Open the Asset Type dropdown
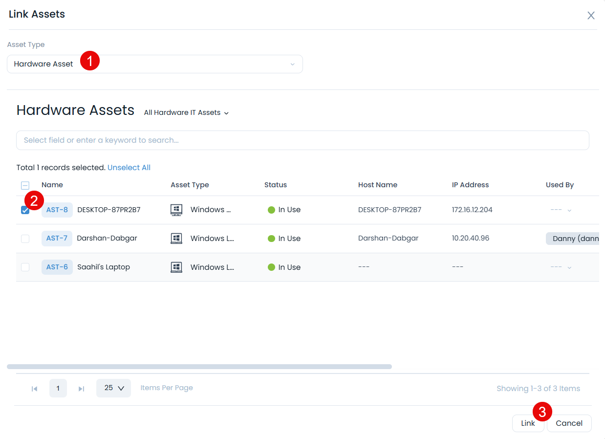 click(x=154, y=64)
